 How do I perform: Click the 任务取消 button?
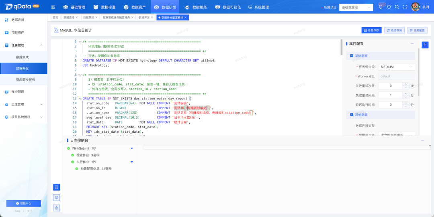pyautogui.click(x=395, y=30)
